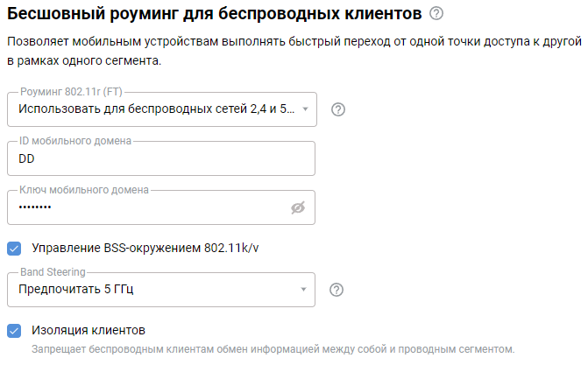The height and width of the screenshot is (365, 588).
Task: Click into Ключ мобильного домена password field
Action: pos(149,207)
